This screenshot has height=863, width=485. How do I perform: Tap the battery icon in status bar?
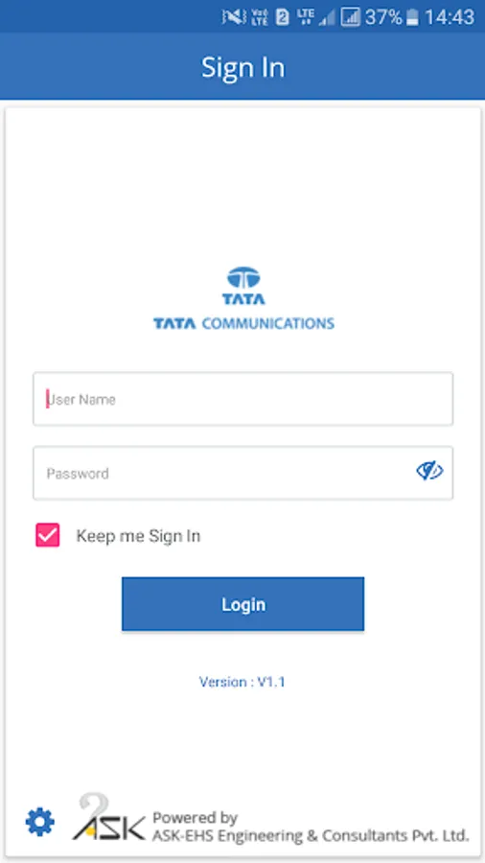tap(412, 17)
